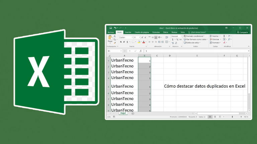257x144 pixels.
Task: Switch to the Insertar tab
Action: pos(128,32)
